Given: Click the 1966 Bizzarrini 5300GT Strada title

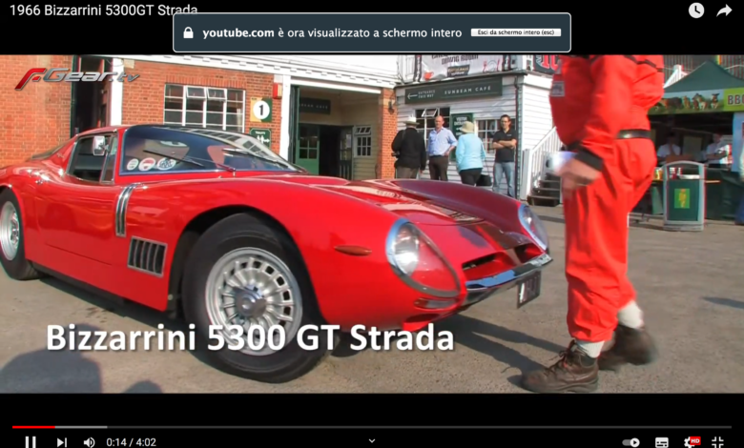Looking at the screenshot, I should coord(103,10).
